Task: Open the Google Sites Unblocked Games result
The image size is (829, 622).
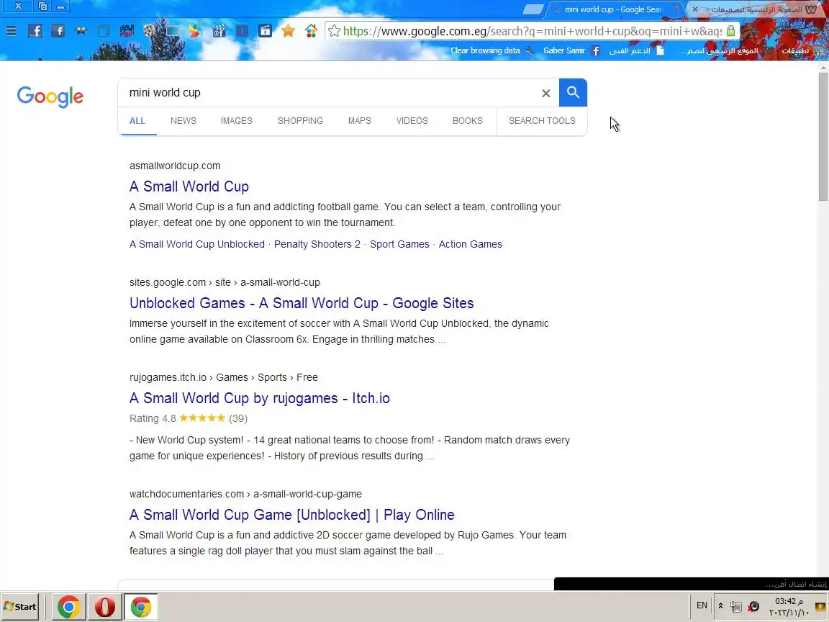Action: [x=302, y=303]
